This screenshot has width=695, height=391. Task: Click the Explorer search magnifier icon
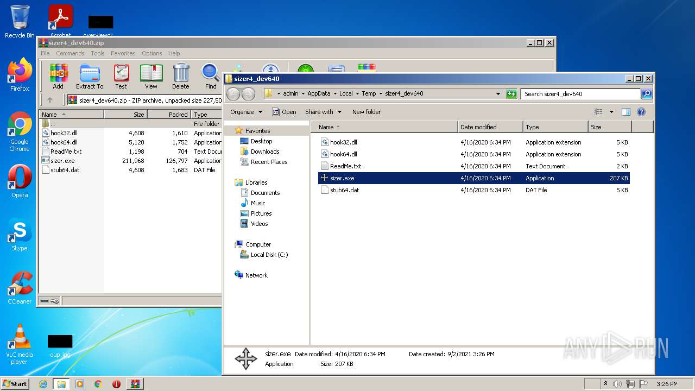[x=647, y=94]
